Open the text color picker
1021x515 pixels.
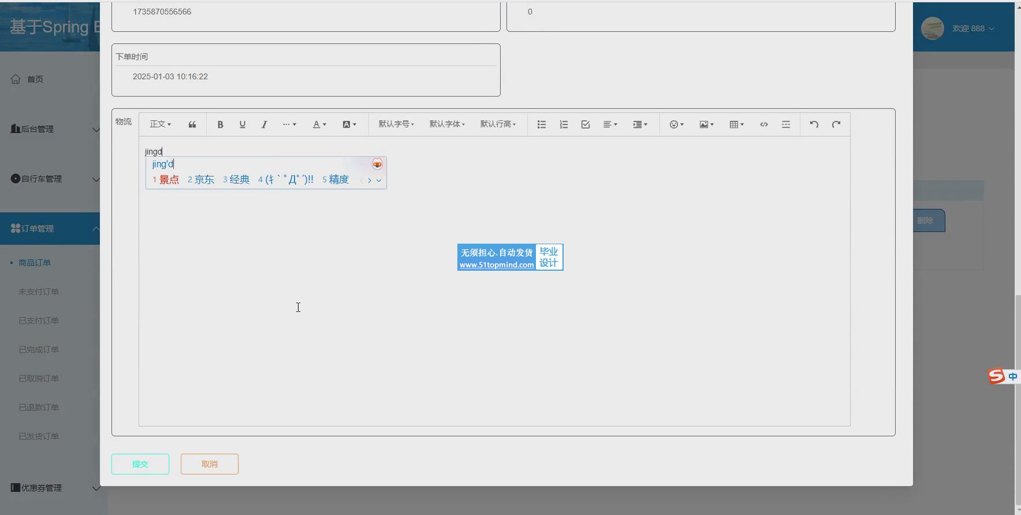point(319,125)
